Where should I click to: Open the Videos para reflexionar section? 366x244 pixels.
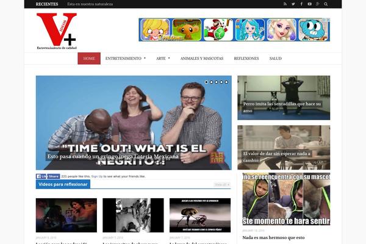coord(63,184)
